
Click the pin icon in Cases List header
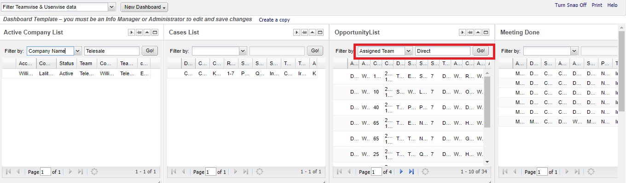click(304, 33)
